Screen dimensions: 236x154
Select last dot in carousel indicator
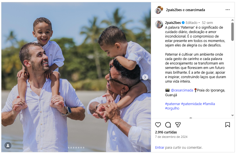click(x=83, y=148)
